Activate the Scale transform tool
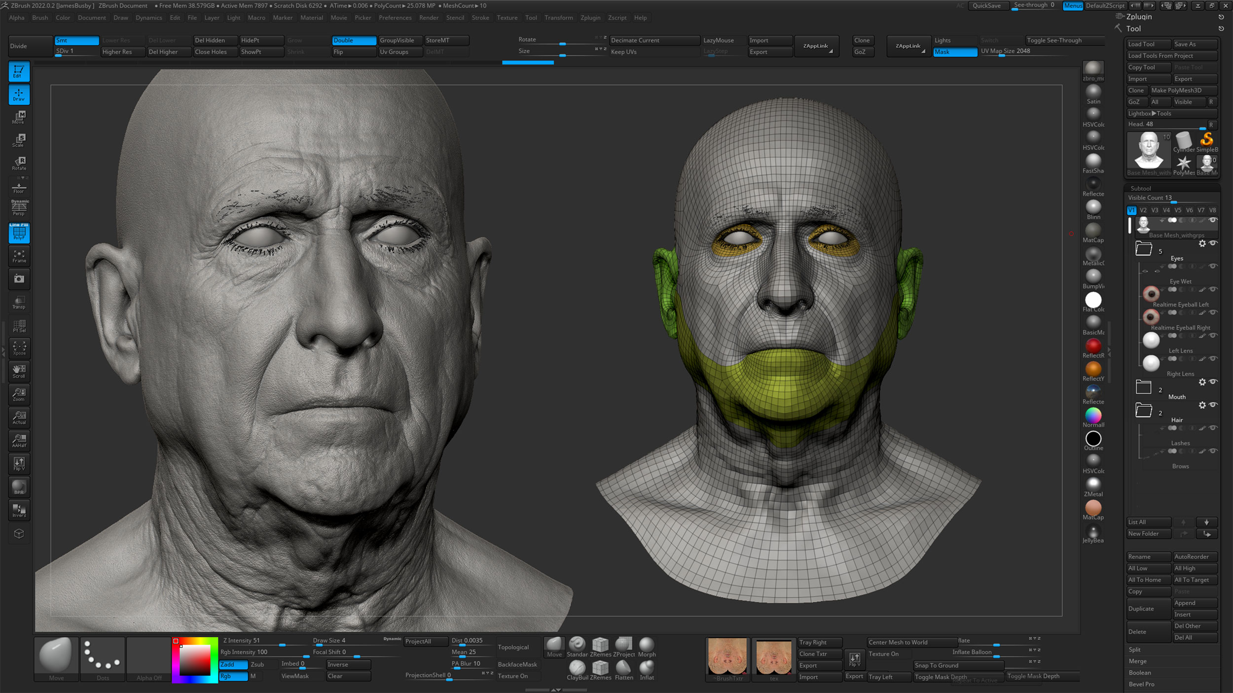The width and height of the screenshot is (1233, 693). click(19, 140)
